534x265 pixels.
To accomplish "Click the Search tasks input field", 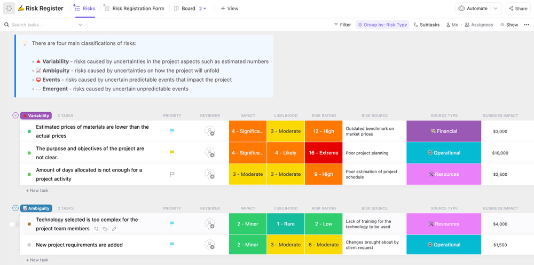I will coord(43,25).
